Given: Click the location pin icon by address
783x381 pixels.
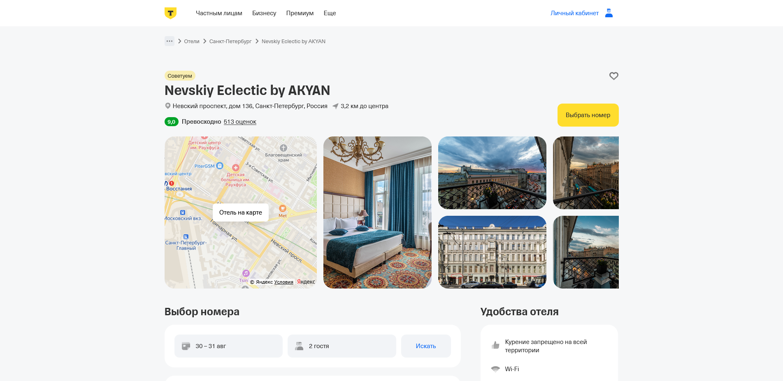Looking at the screenshot, I should coord(168,106).
